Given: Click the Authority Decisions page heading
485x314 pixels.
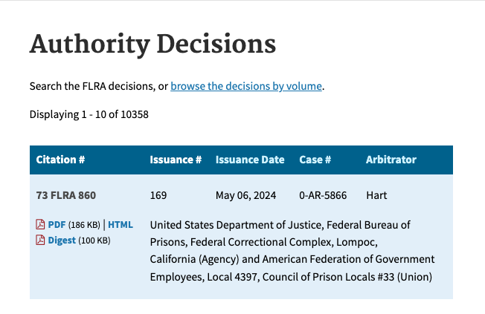Looking at the screenshot, I should pyautogui.click(x=152, y=44).
